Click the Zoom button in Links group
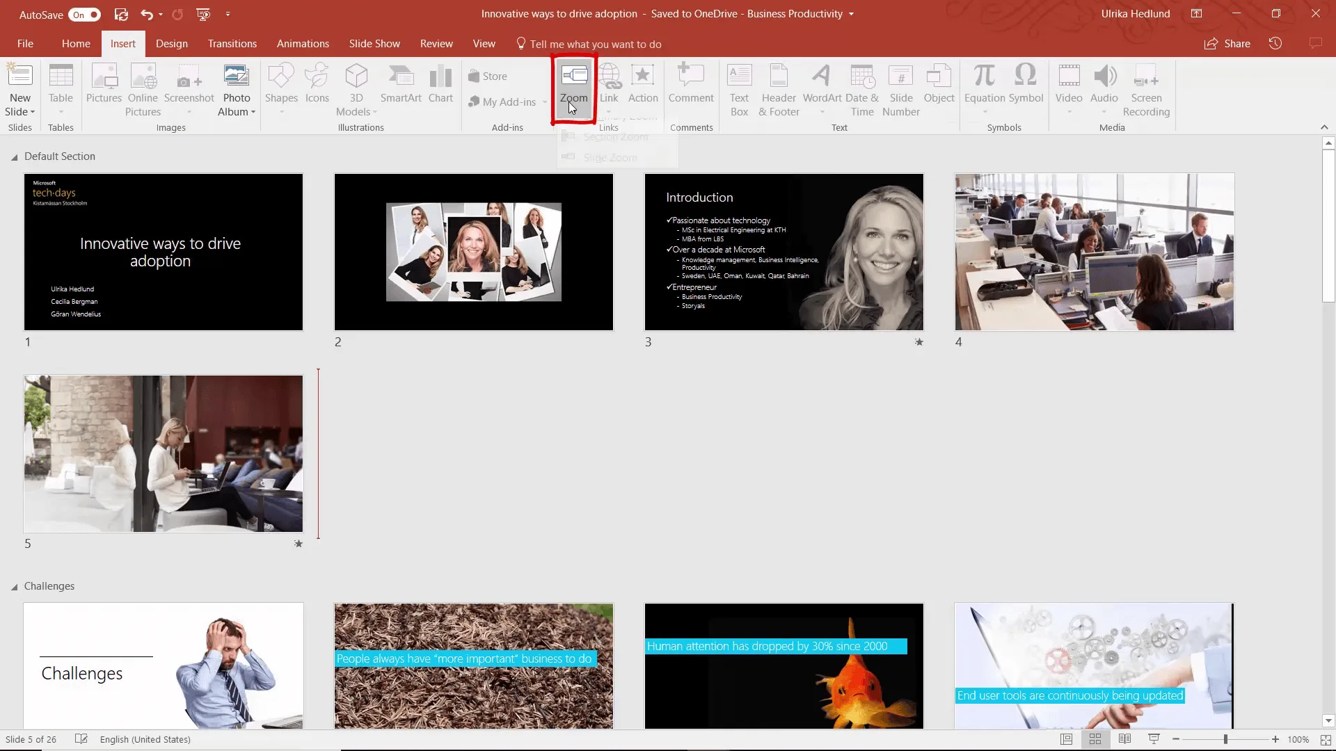 [573, 89]
